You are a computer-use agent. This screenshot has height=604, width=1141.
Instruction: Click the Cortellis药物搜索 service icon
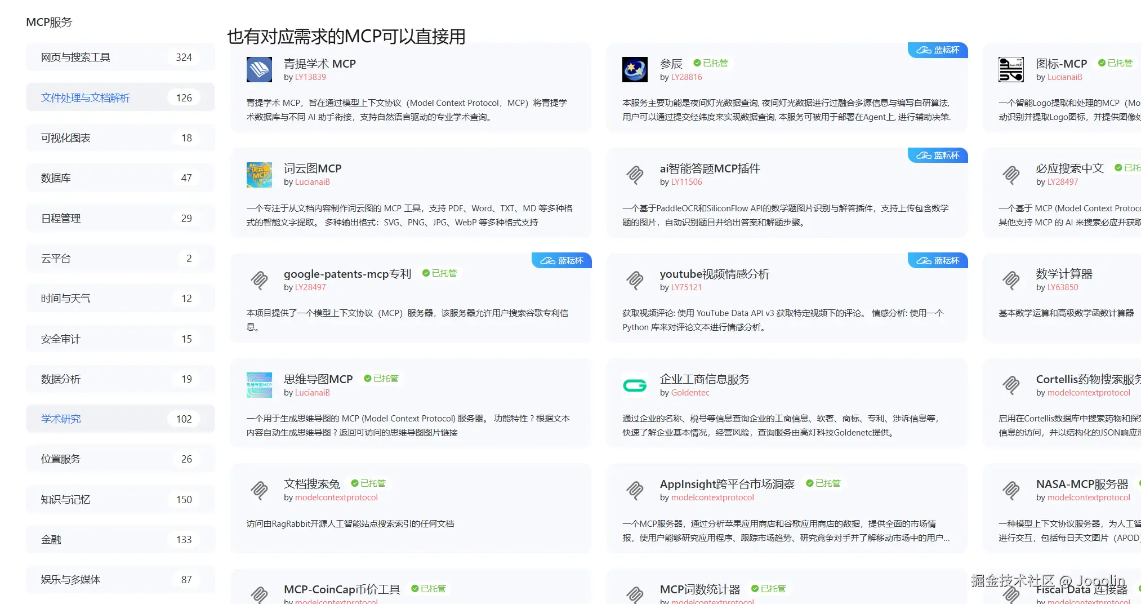point(1011,385)
